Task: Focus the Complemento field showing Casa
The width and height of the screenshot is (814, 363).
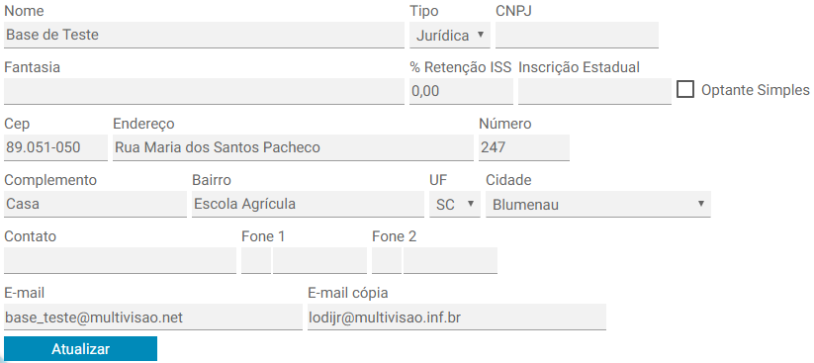Action: click(x=95, y=204)
